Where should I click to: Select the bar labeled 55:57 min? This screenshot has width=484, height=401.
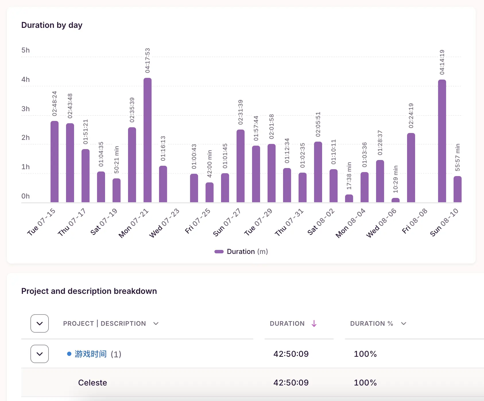[458, 189]
